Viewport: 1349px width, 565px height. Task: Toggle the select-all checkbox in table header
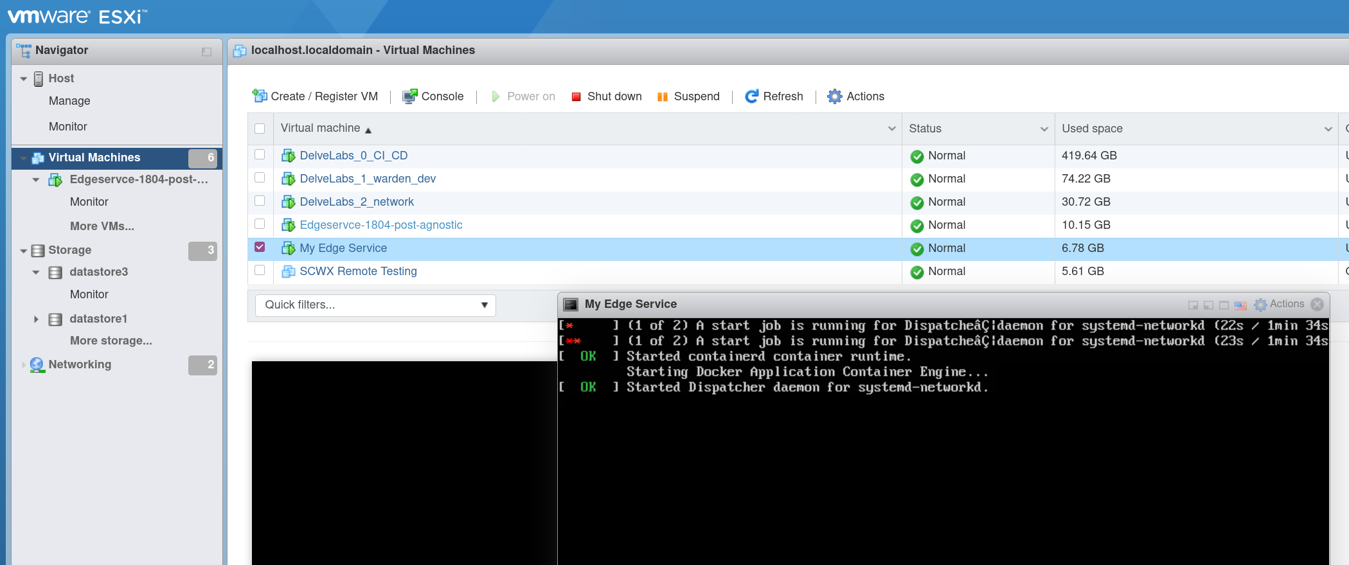point(260,129)
